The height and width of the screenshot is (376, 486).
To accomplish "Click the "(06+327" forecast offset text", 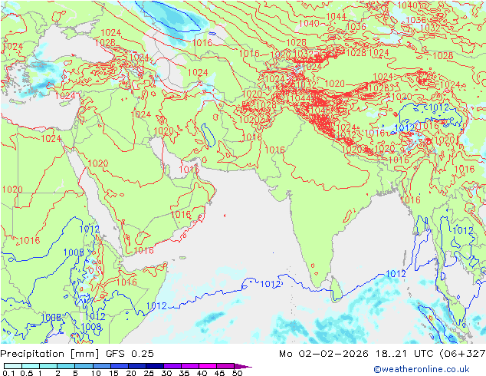I will point(462,354).
